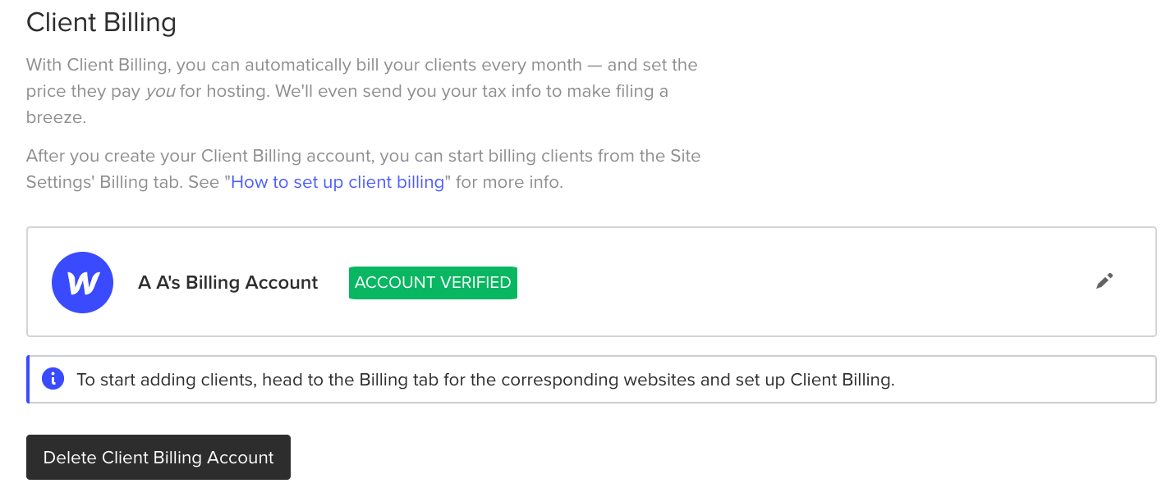The height and width of the screenshot is (497, 1171).
Task: Click the "Client Billing" page heading
Action: coord(101,22)
